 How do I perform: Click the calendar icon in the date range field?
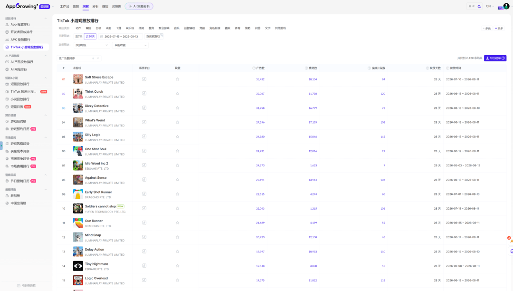[102, 37]
